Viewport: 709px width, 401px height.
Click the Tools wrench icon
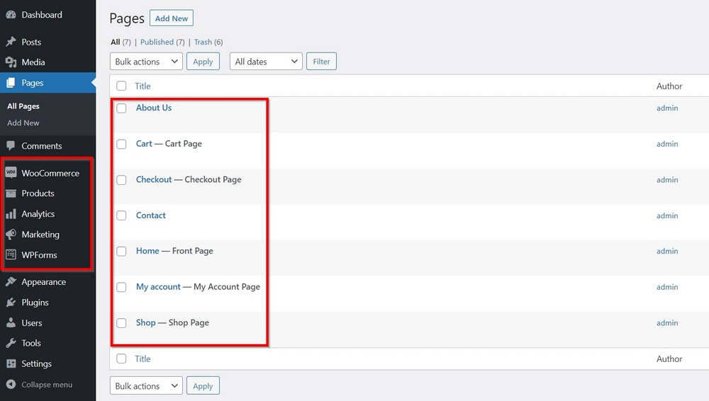[11, 343]
